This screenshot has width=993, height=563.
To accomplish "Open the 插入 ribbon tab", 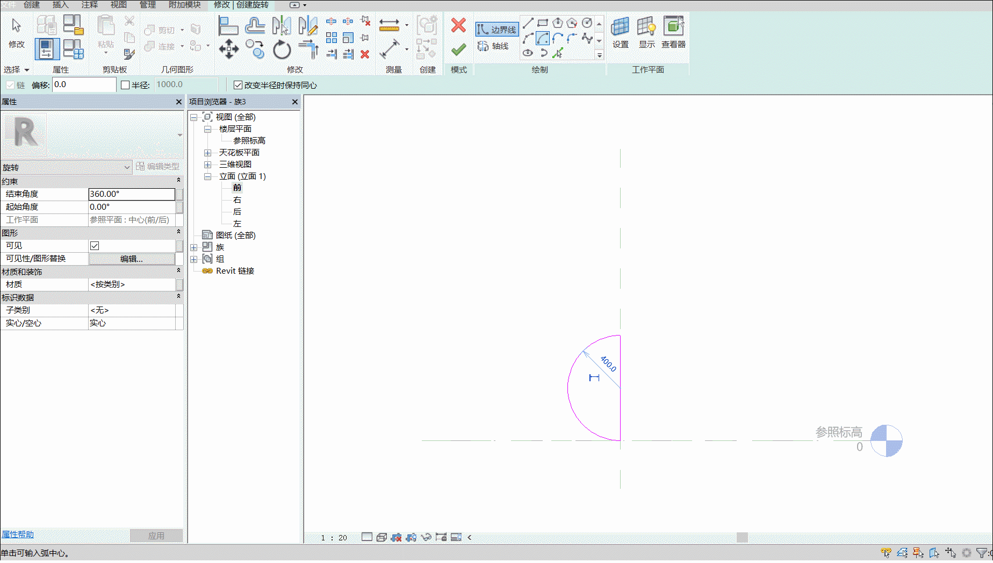I will pos(61,5).
